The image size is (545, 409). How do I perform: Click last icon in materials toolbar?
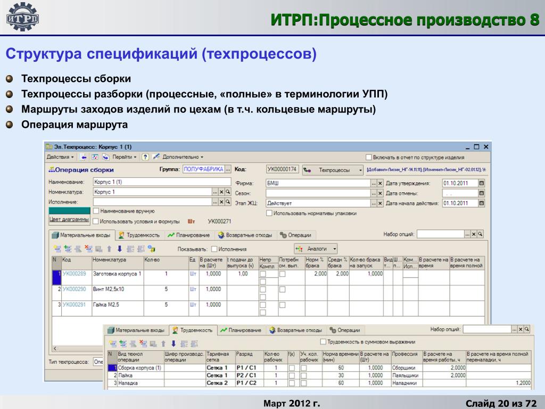coord(152,249)
